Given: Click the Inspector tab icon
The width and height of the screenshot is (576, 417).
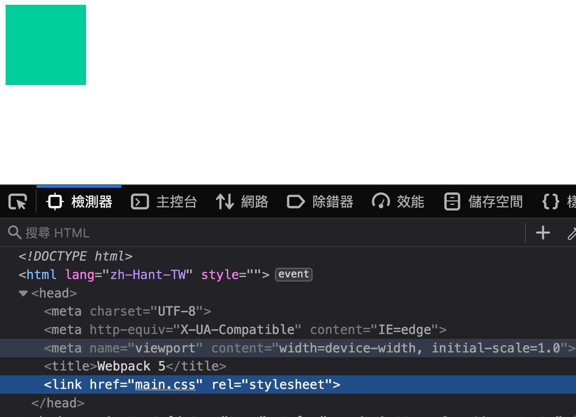Looking at the screenshot, I should point(55,202).
